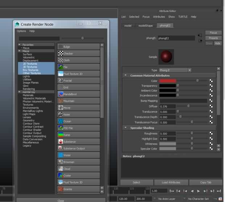Click the Diffuse slider handle
This screenshot has height=202, width=225.
coord(188,106)
